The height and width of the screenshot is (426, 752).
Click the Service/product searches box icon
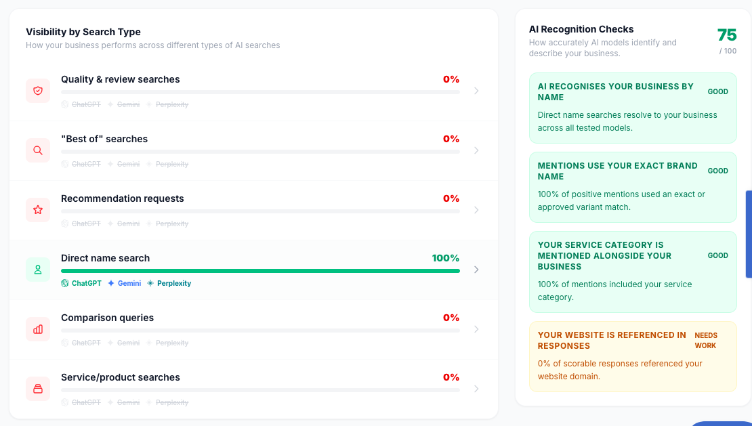(x=38, y=389)
